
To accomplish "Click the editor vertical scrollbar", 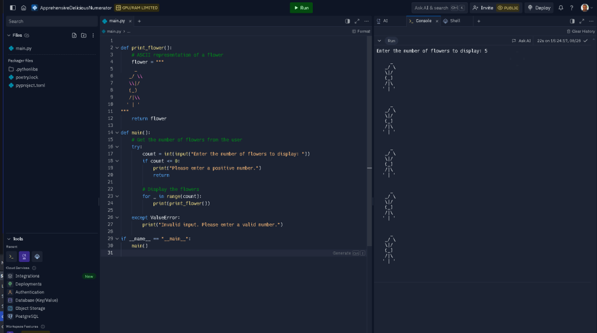I will coord(369,141).
